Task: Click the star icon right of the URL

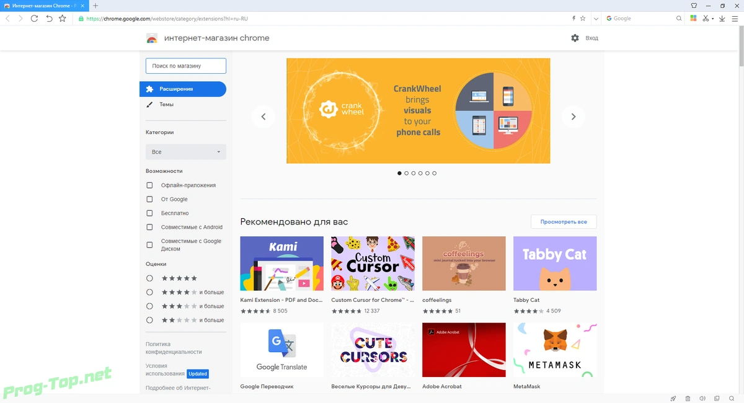Action: coord(583,19)
